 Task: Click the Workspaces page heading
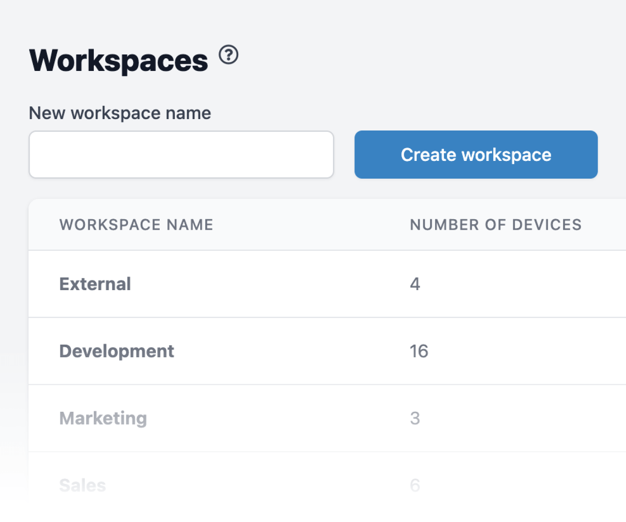coord(118,61)
